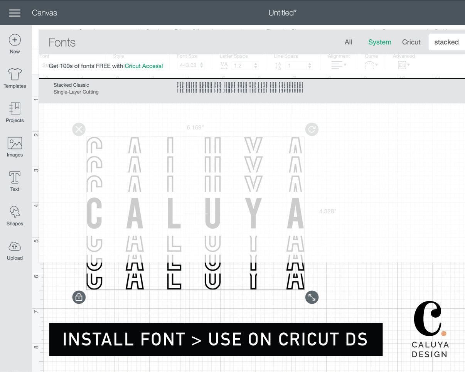Browse Templates from the sidebar
Viewport: 465px width, 372px height.
[x=15, y=77]
